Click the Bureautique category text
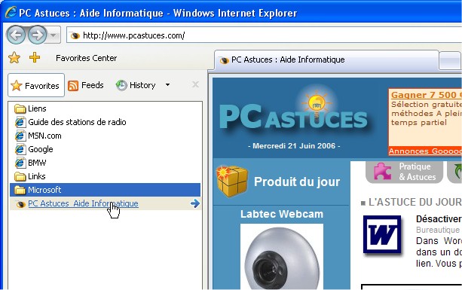The width and height of the screenshot is (462, 290). coord(438,230)
